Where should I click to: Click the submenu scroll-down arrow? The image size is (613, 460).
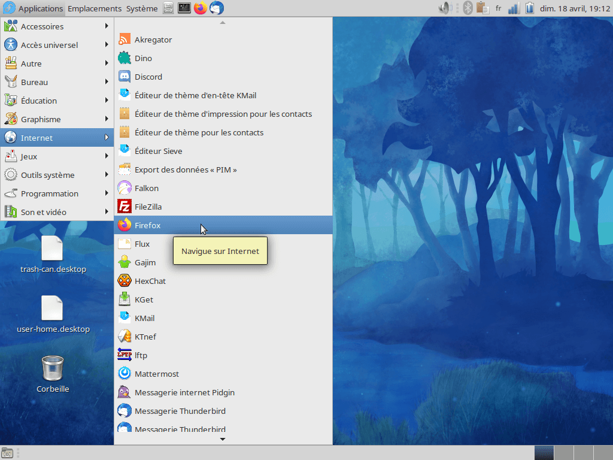click(x=223, y=439)
